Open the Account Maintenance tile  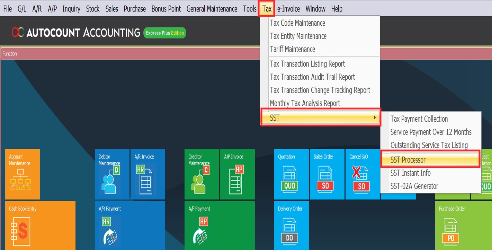click(x=23, y=174)
